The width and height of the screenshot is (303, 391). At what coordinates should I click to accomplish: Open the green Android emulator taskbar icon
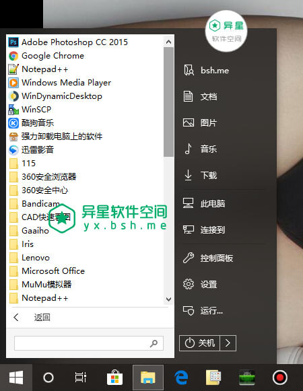coord(247,378)
